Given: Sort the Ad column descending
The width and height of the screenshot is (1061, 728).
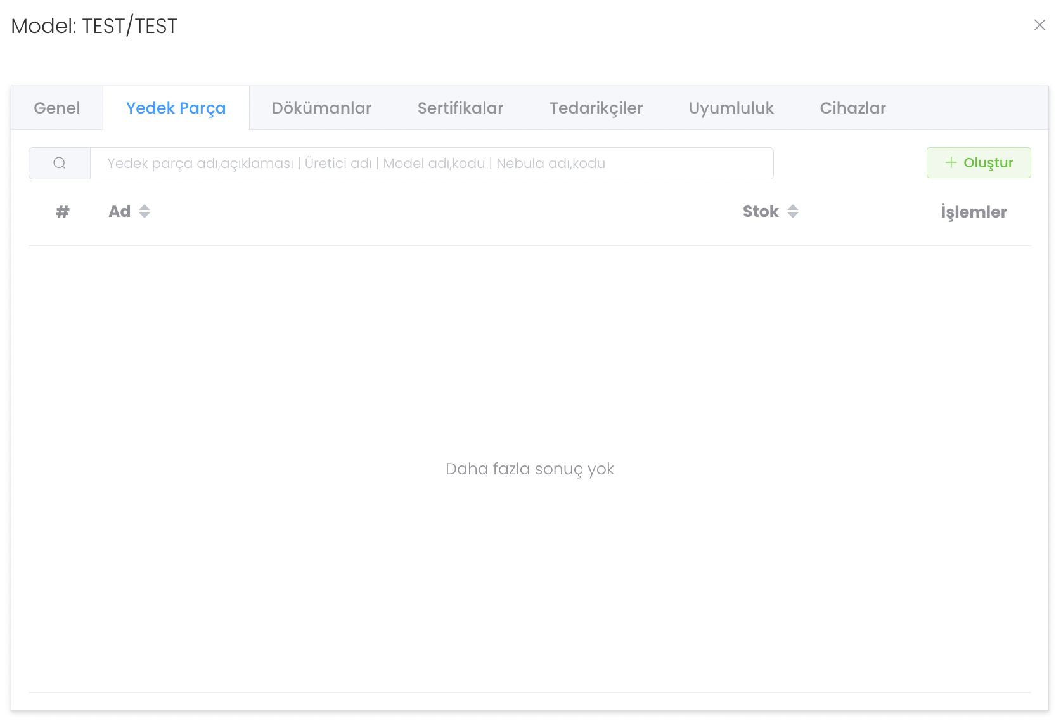Looking at the screenshot, I should click(145, 216).
